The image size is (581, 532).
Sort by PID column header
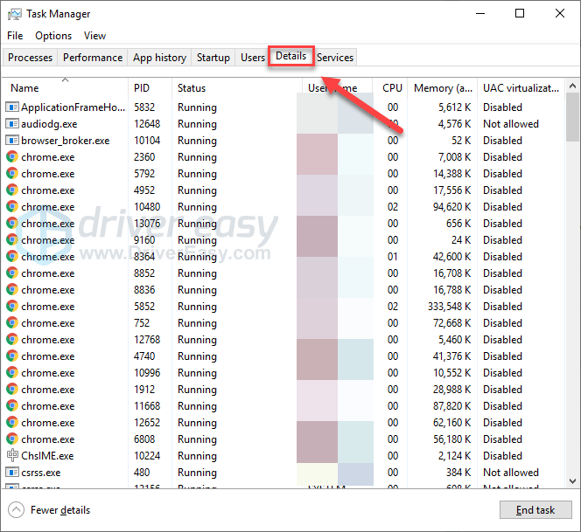(x=150, y=88)
